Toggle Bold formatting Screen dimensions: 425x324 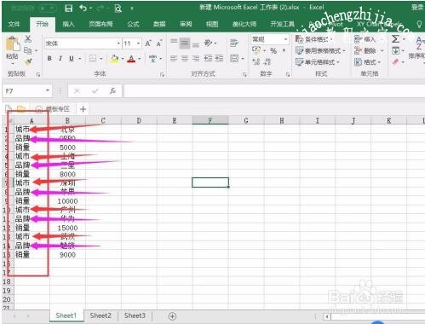pyautogui.click(x=49, y=58)
